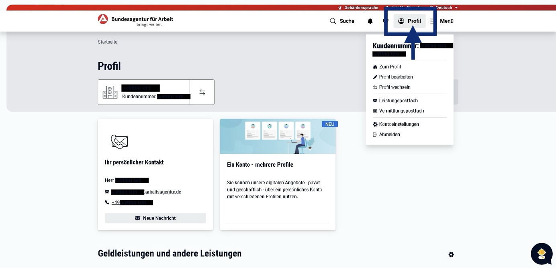Viewport: 556px width, 268px height.
Task: Click the Gebärdensprache hand icon
Action: pos(340,8)
